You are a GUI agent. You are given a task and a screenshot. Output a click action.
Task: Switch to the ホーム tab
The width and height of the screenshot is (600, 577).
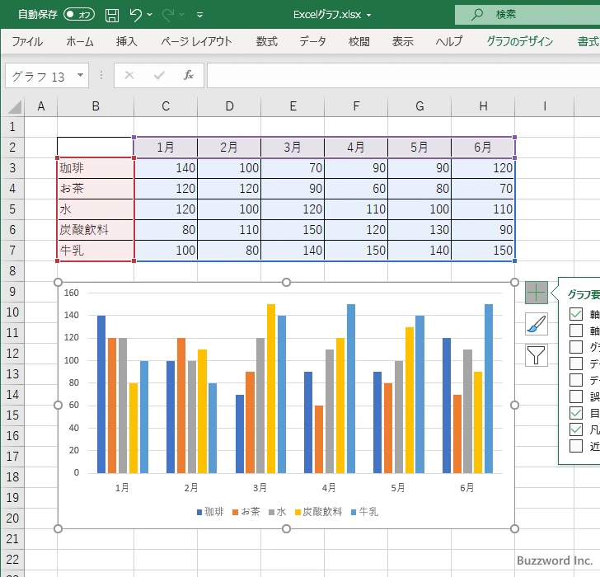tap(80, 41)
